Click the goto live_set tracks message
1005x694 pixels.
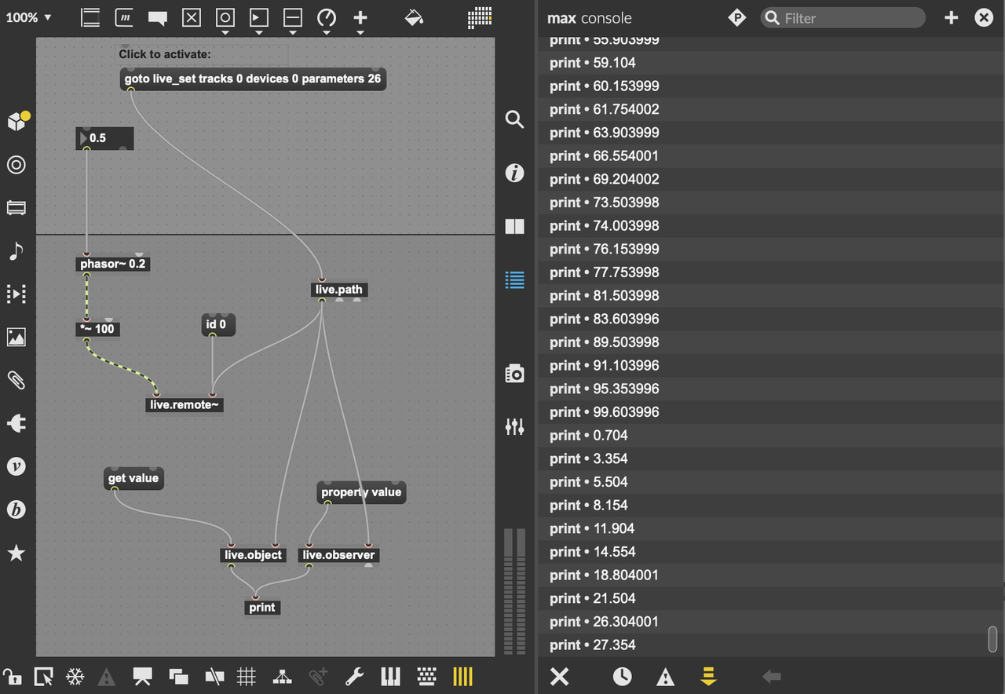253,79
